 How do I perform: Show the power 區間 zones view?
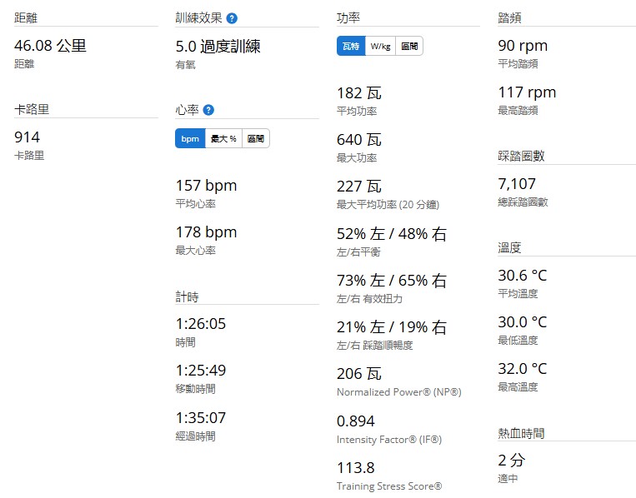point(408,47)
